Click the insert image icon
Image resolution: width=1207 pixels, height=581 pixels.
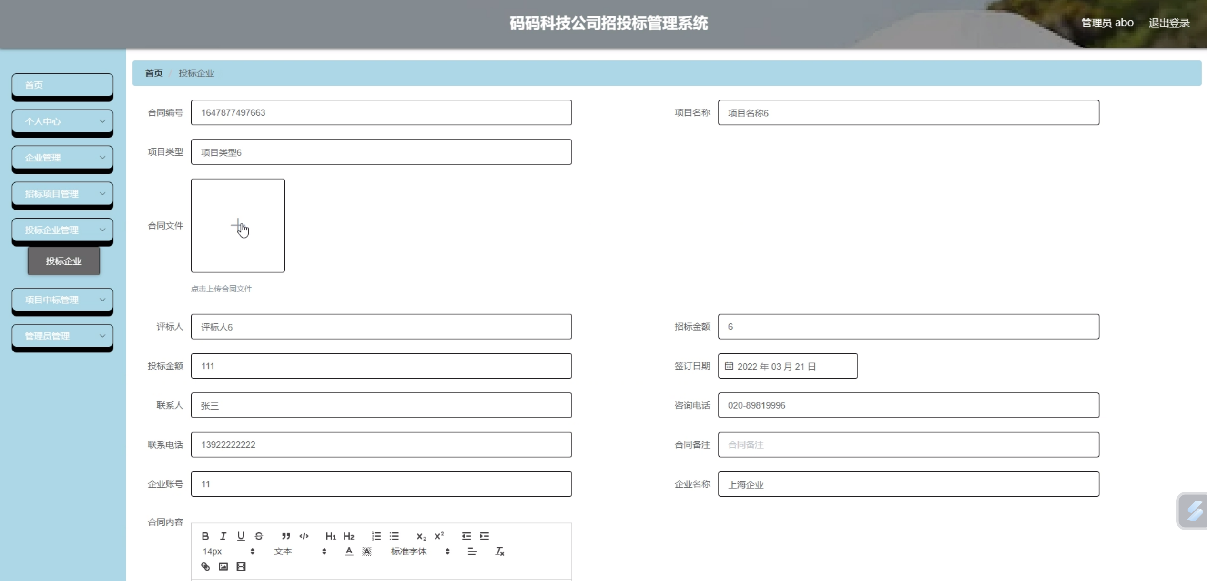pyautogui.click(x=223, y=567)
